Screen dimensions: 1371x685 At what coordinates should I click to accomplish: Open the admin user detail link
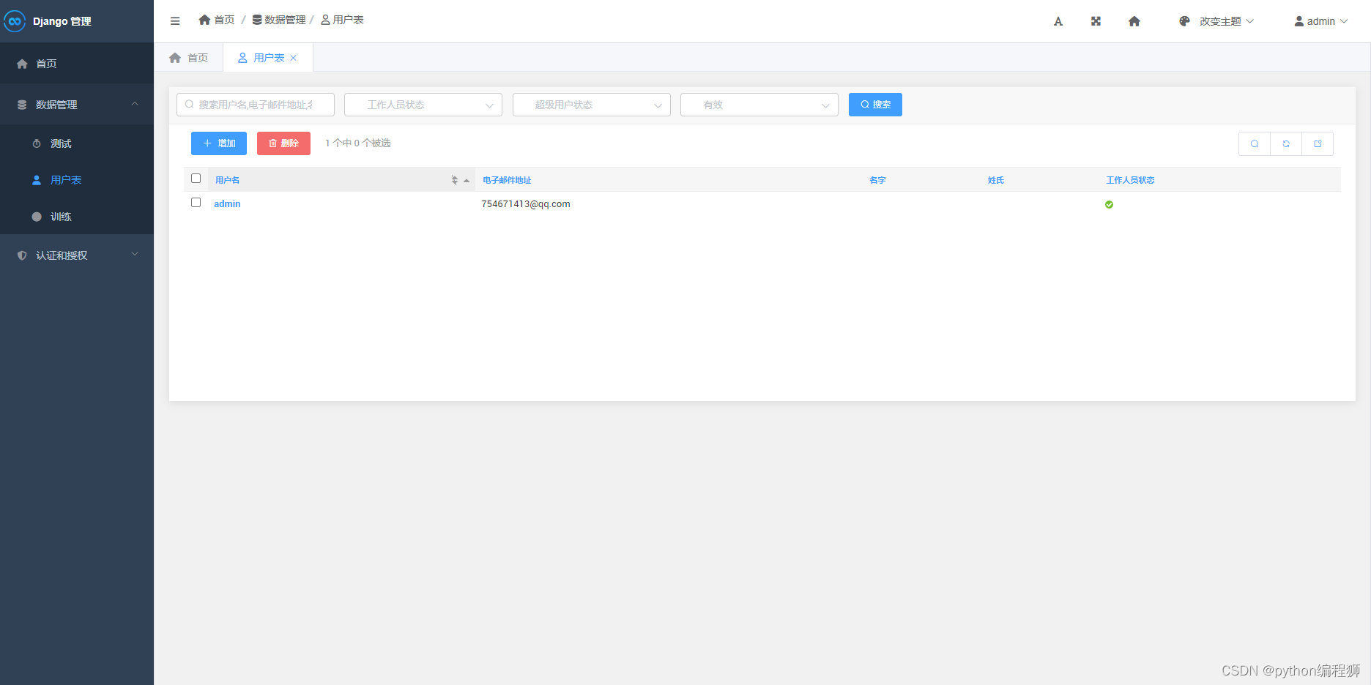(227, 203)
